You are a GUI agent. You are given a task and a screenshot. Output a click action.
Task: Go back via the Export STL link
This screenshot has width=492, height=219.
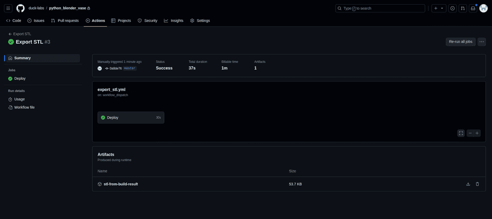tap(22, 34)
